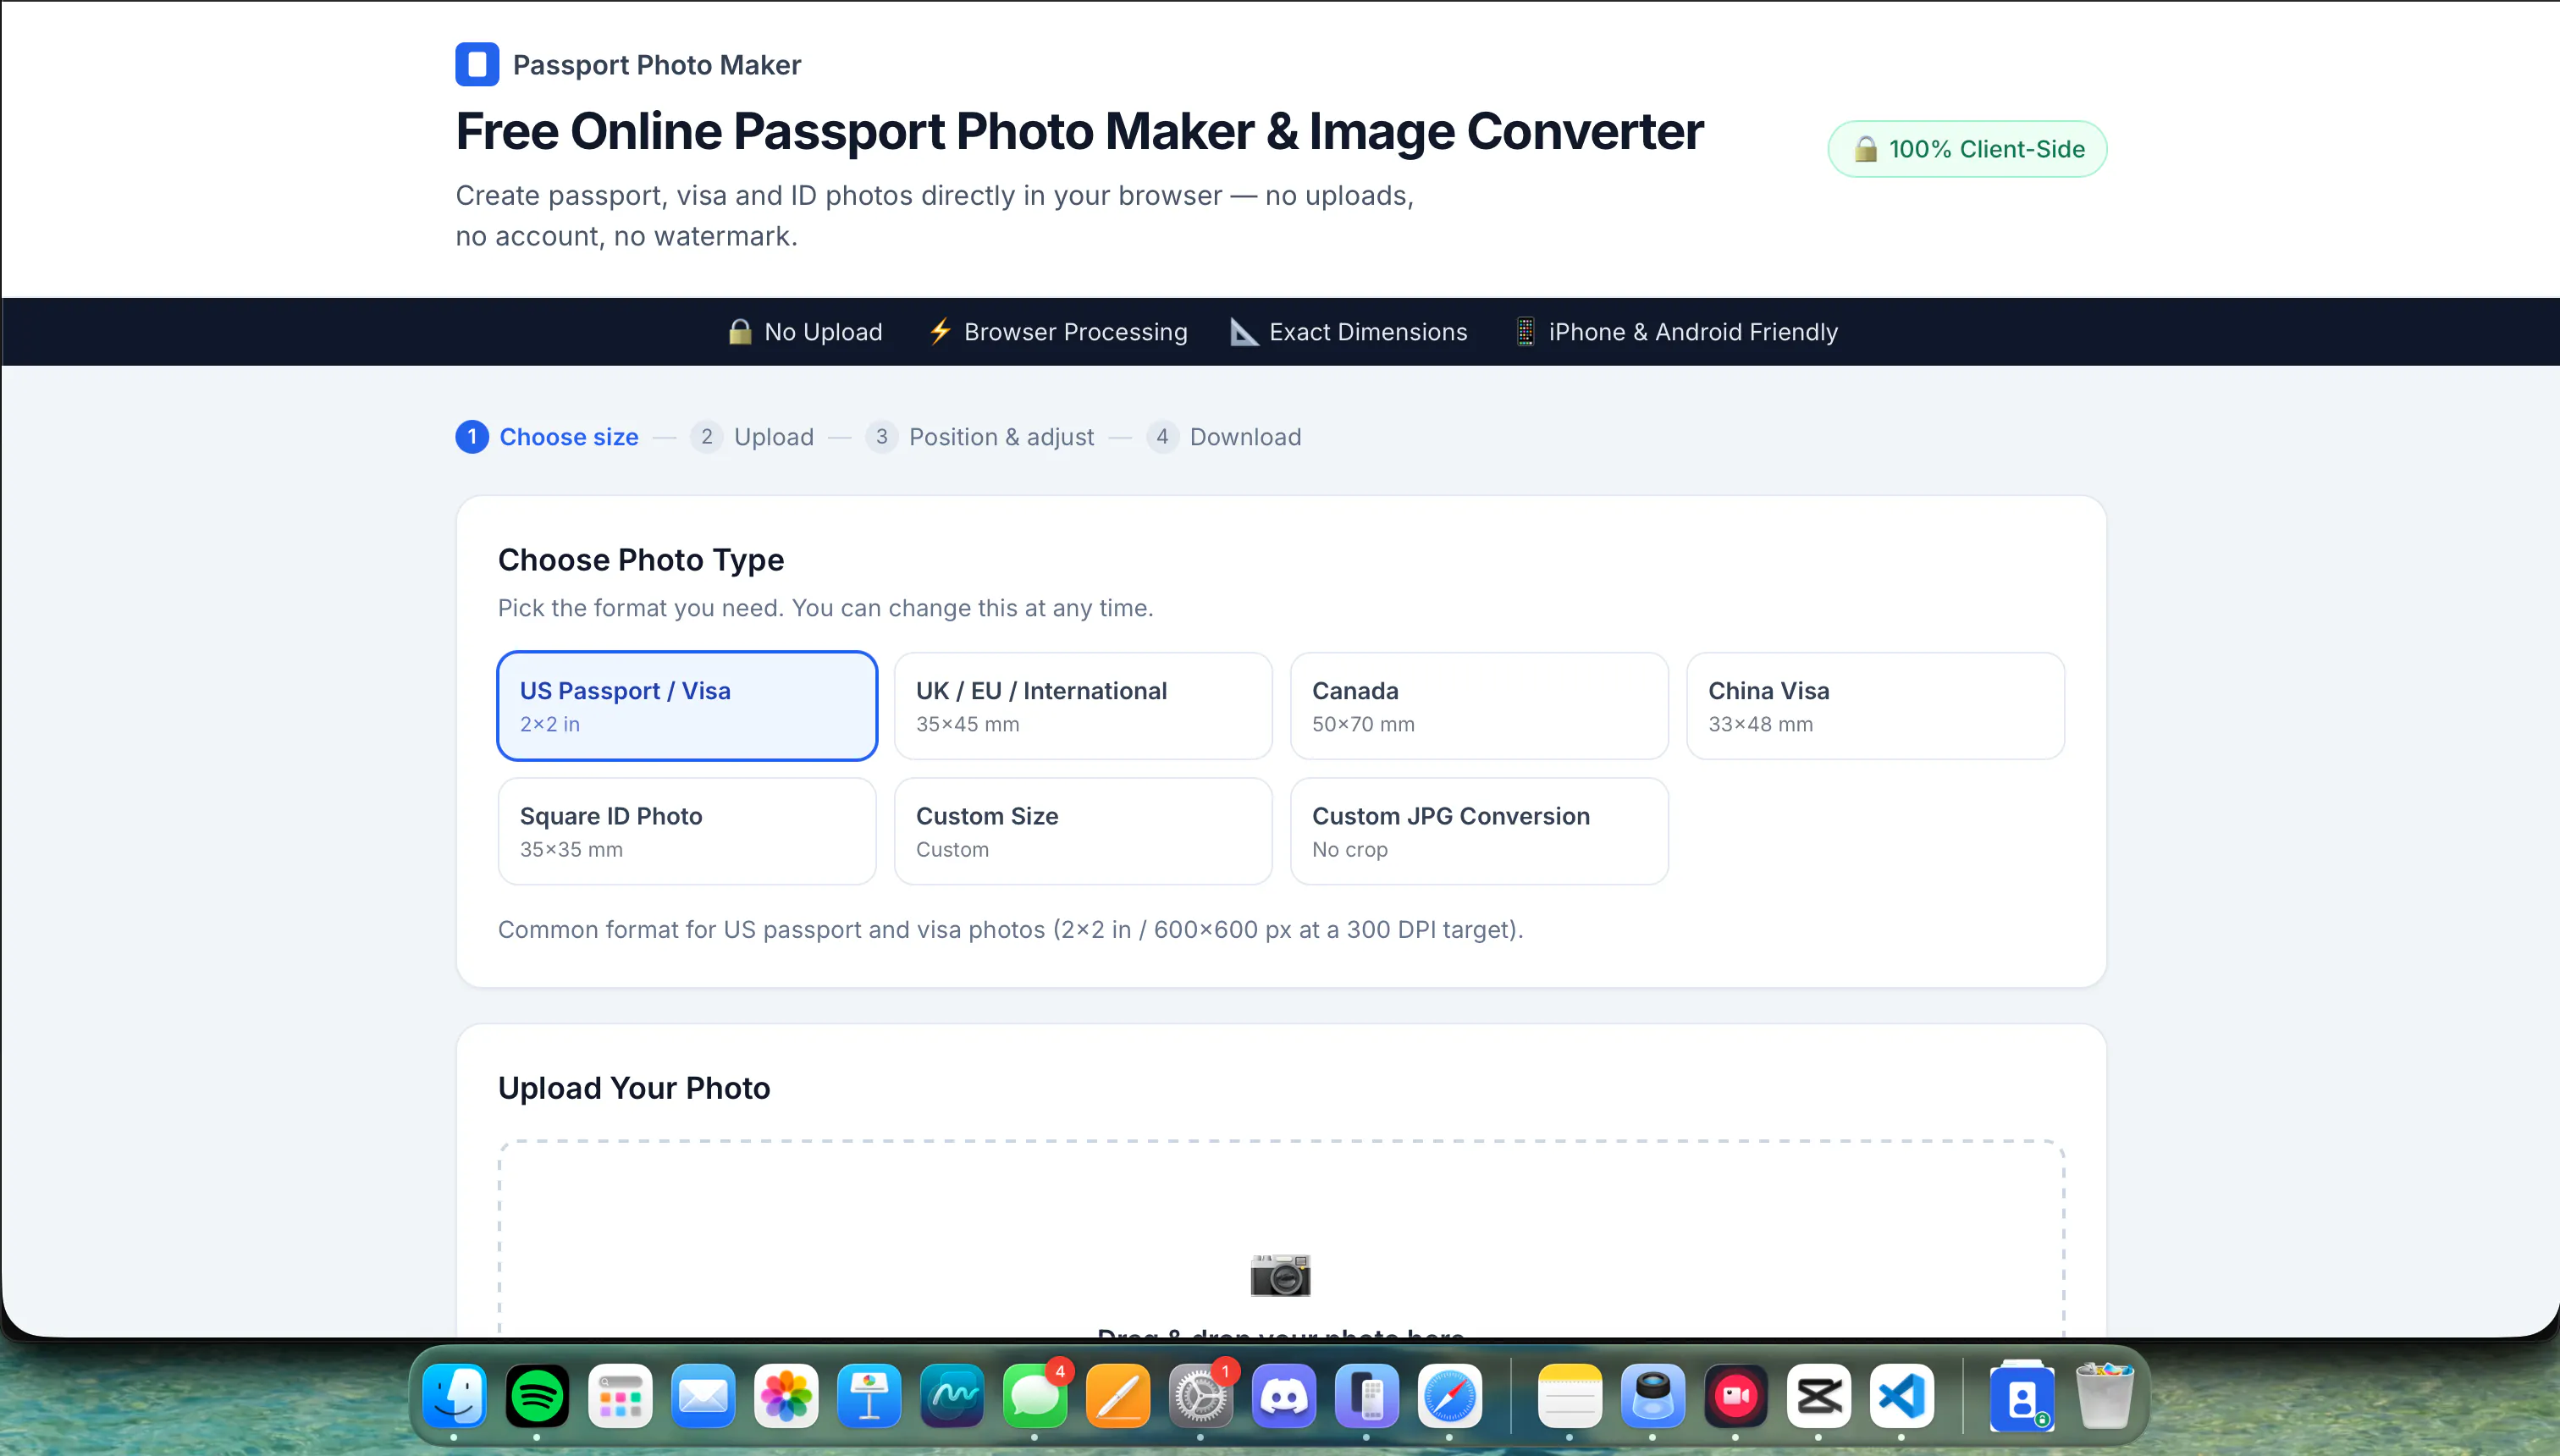The height and width of the screenshot is (1456, 2560).
Task: Click the blue Passport Photo Maker logo icon
Action: click(x=477, y=65)
